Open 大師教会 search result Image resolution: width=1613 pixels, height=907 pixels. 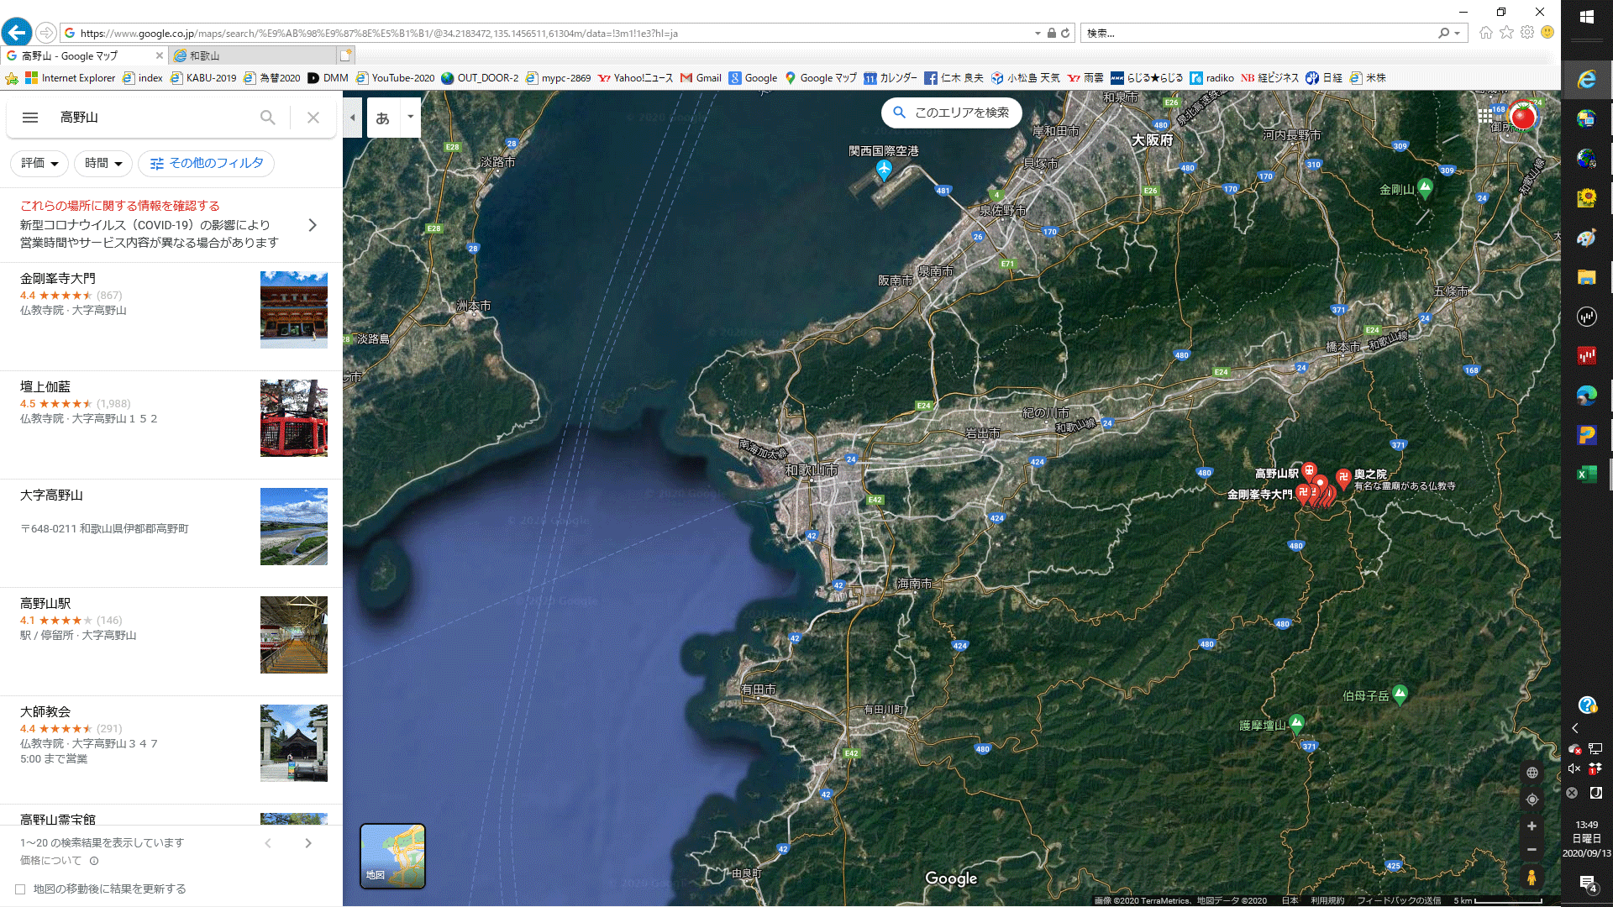coord(171,749)
